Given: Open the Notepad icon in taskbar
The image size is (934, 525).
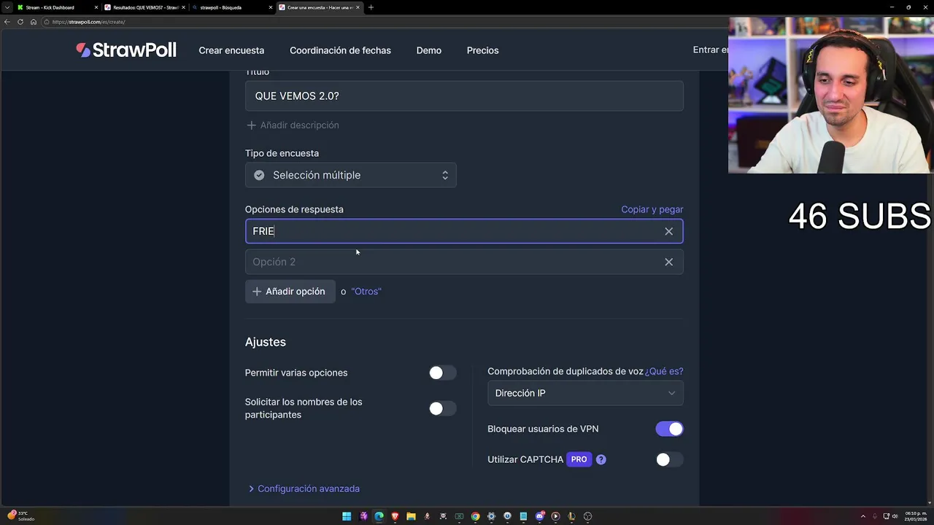Looking at the screenshot, I should (523, 516).
